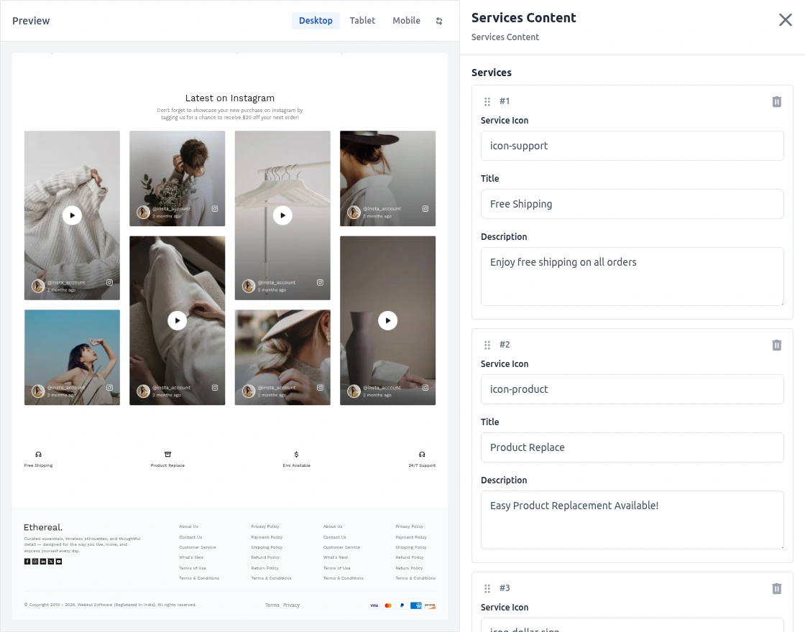Click the box icon above Product Replace

tap(167, 455)
